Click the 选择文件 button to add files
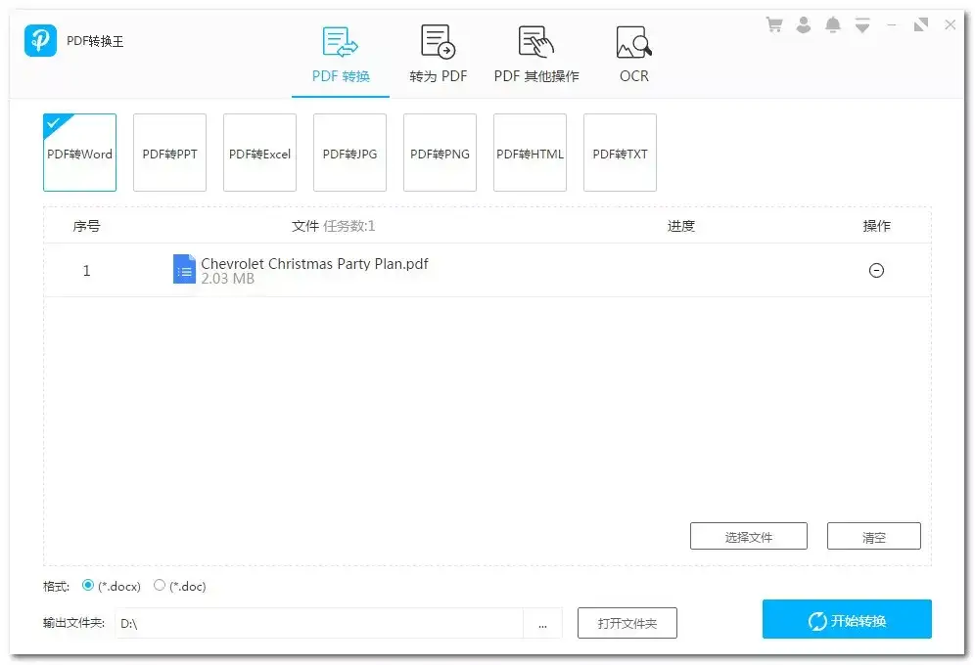Viewport: 975px width, 665px height. click(748, 536)
